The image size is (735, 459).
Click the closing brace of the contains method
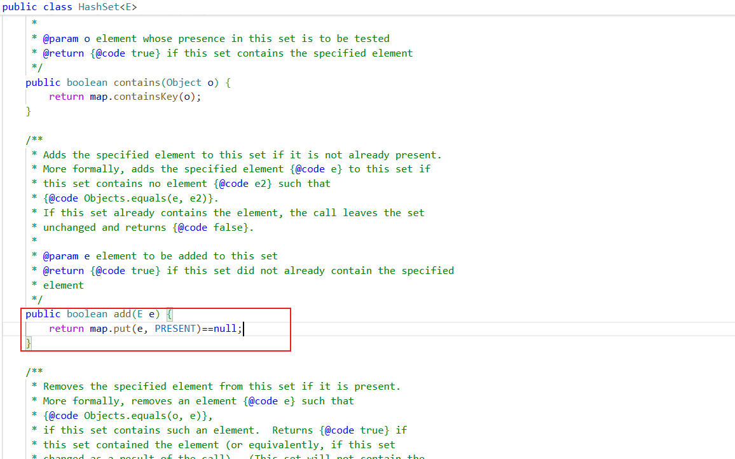click(x=29, y=111)
